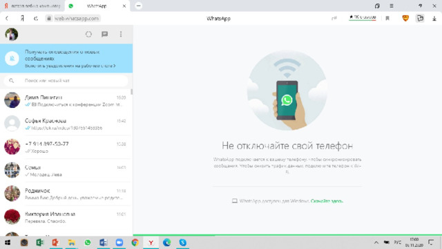Click the rose avatar of Виктория Ивановна
The width and height of the screenshot is (442, 249).
[12, 216]
